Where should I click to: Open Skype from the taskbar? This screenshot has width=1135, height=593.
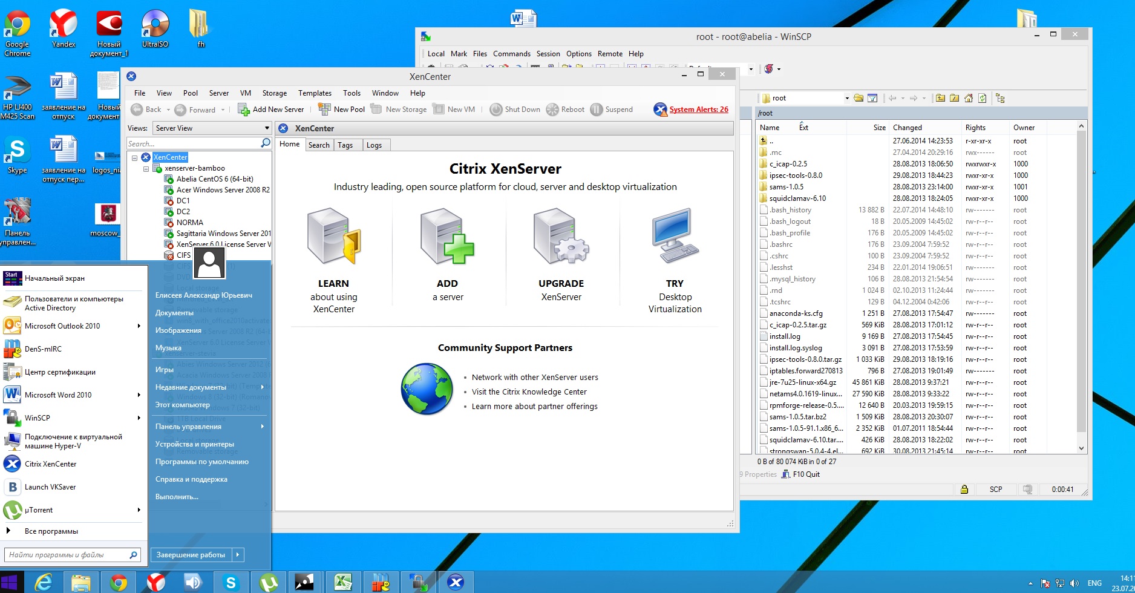231,583
